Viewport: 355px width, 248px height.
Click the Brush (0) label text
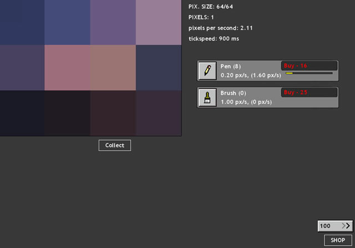pyautogui.click(x=234, y=93)
